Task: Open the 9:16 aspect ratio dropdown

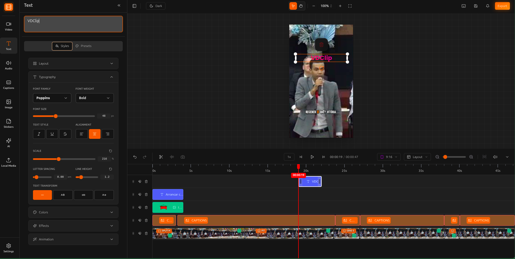Action: pyautogui.click(x=389, y=157)
